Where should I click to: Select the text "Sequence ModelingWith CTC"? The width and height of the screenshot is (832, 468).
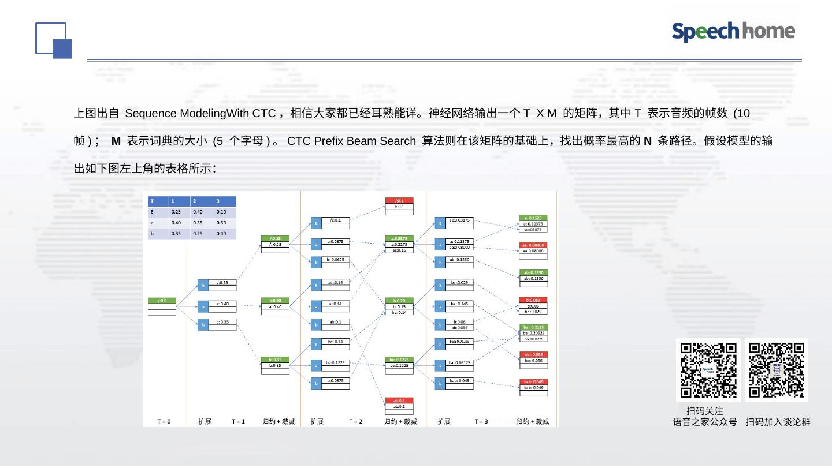tap(200, 113)
